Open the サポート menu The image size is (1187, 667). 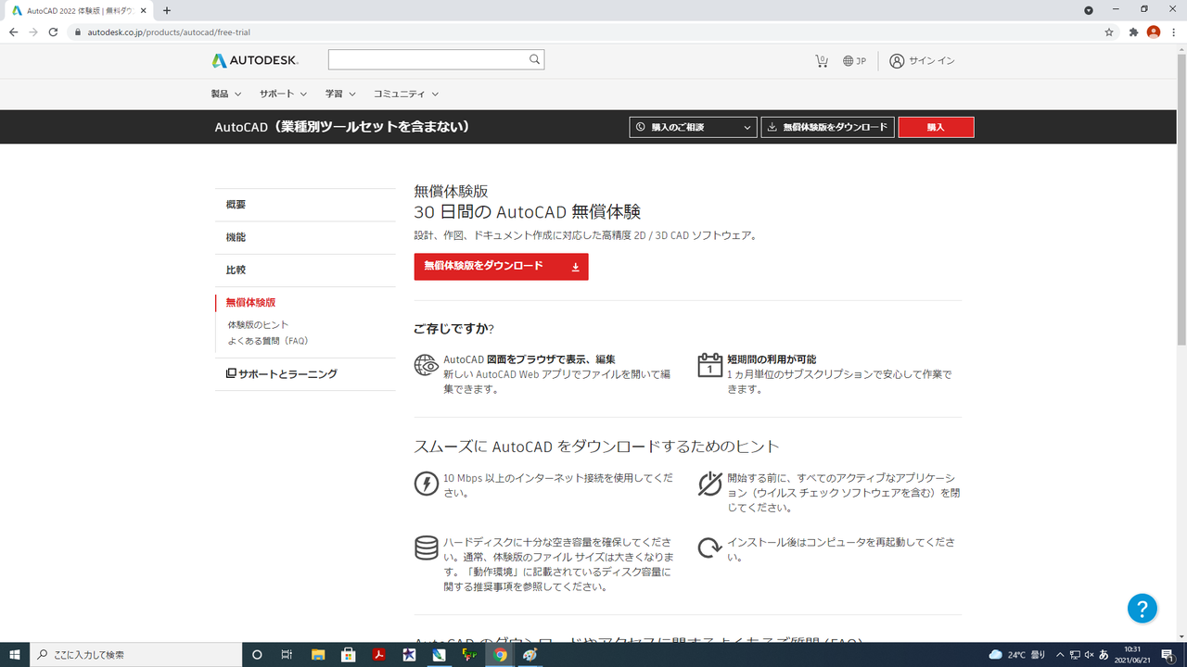(x=283, y=94)
